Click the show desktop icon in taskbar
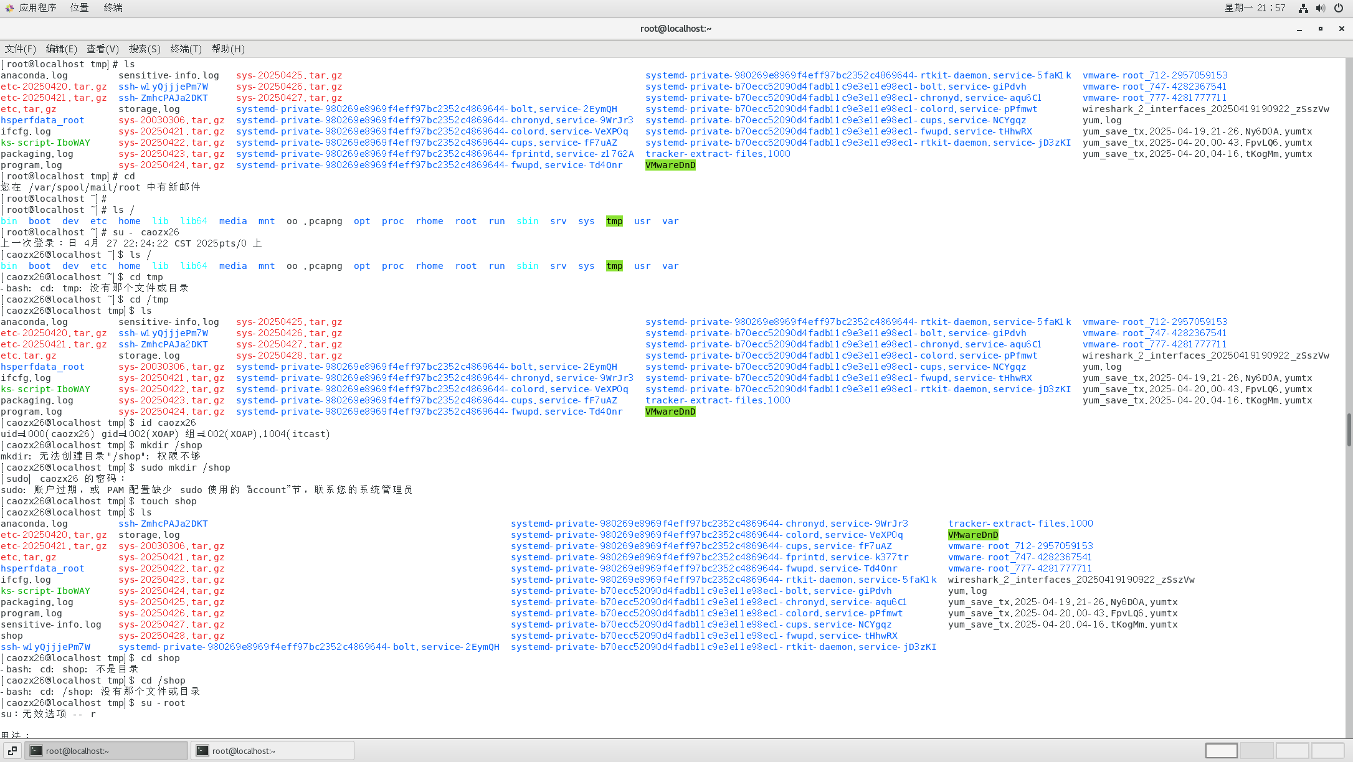 click(x=12, y=751)
